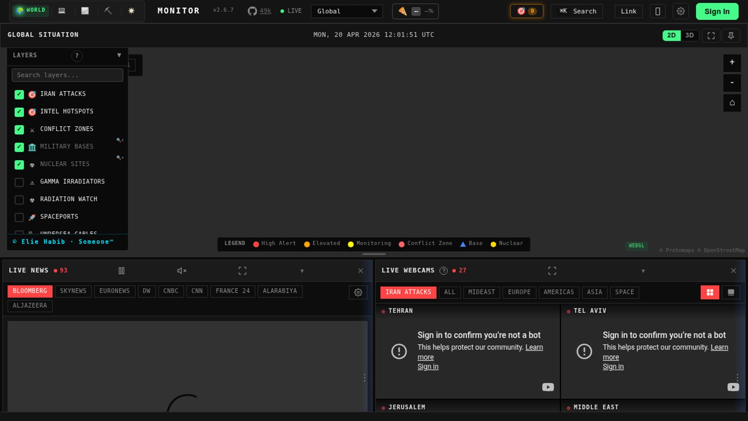Select the SKYNEWS channel tab
This screenshot has height=421, width=748.
coord(73,291)
